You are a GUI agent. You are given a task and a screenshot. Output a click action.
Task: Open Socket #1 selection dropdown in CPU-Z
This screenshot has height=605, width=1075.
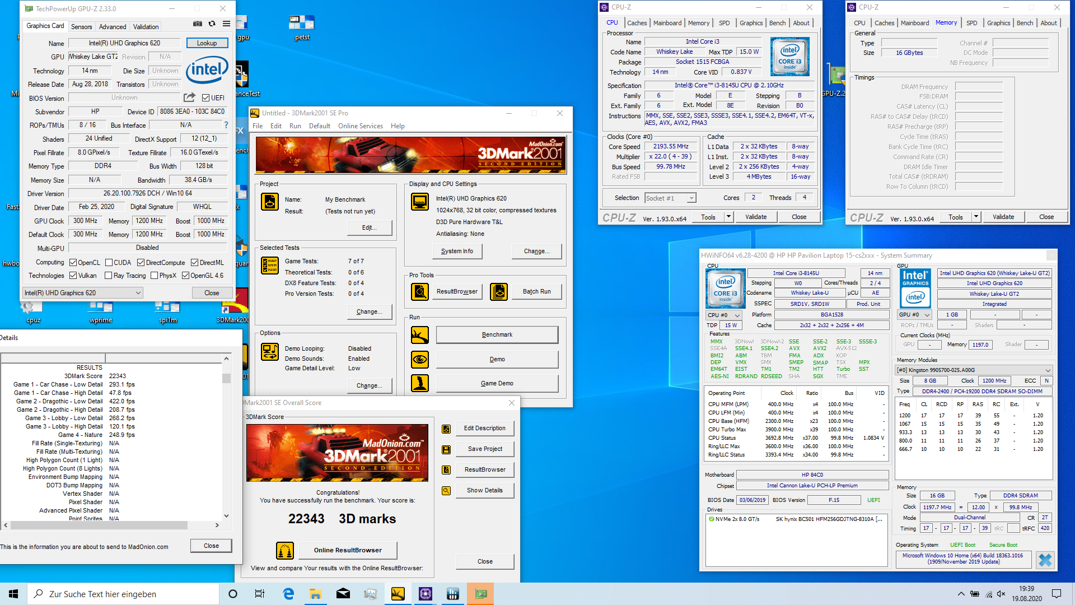pos(670,198)
